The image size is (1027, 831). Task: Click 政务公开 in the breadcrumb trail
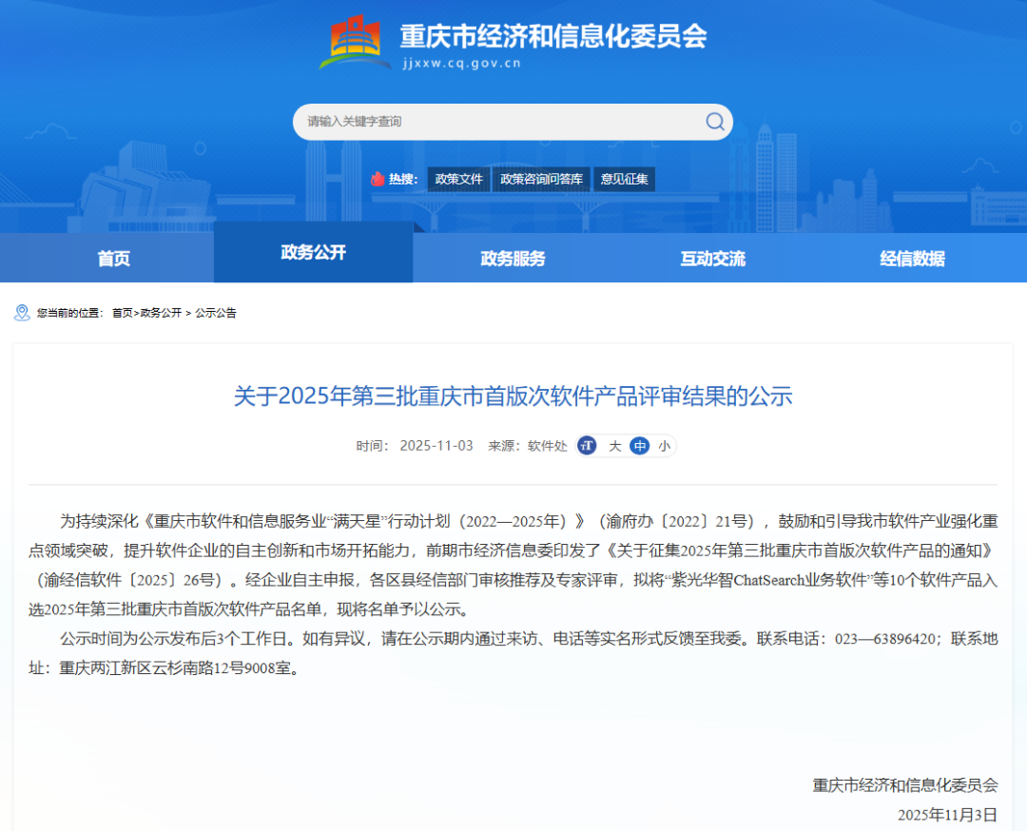[x=161, y=313]
